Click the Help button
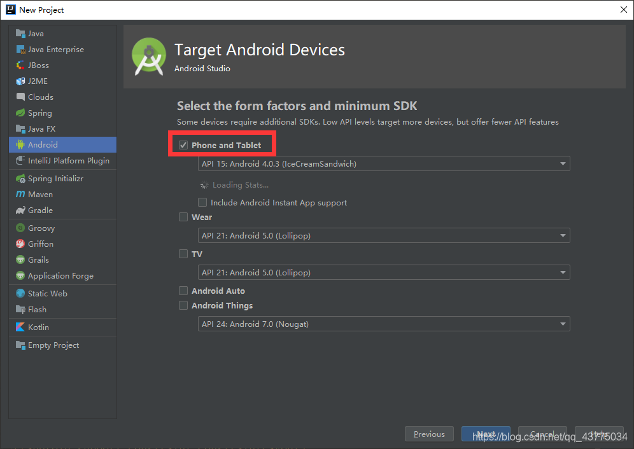The width and height of the screenshot is (634, 449). point(599,434)
